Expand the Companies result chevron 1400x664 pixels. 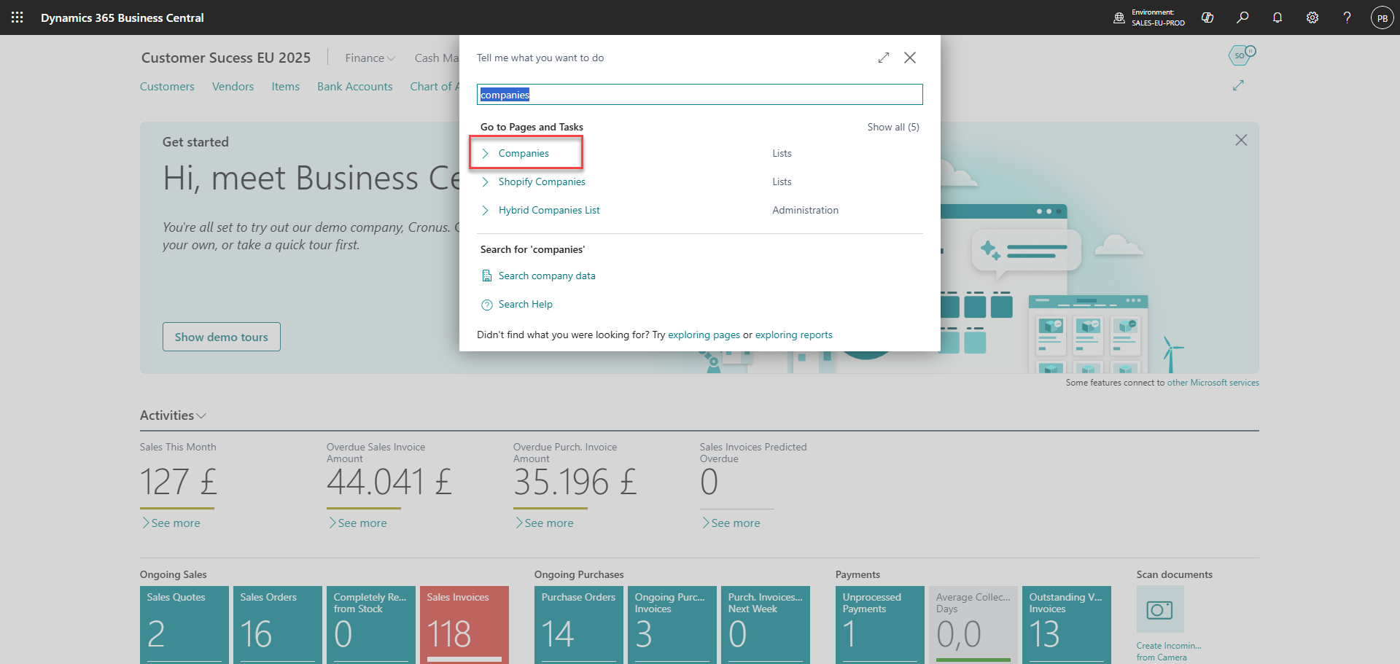click(486, 153)
